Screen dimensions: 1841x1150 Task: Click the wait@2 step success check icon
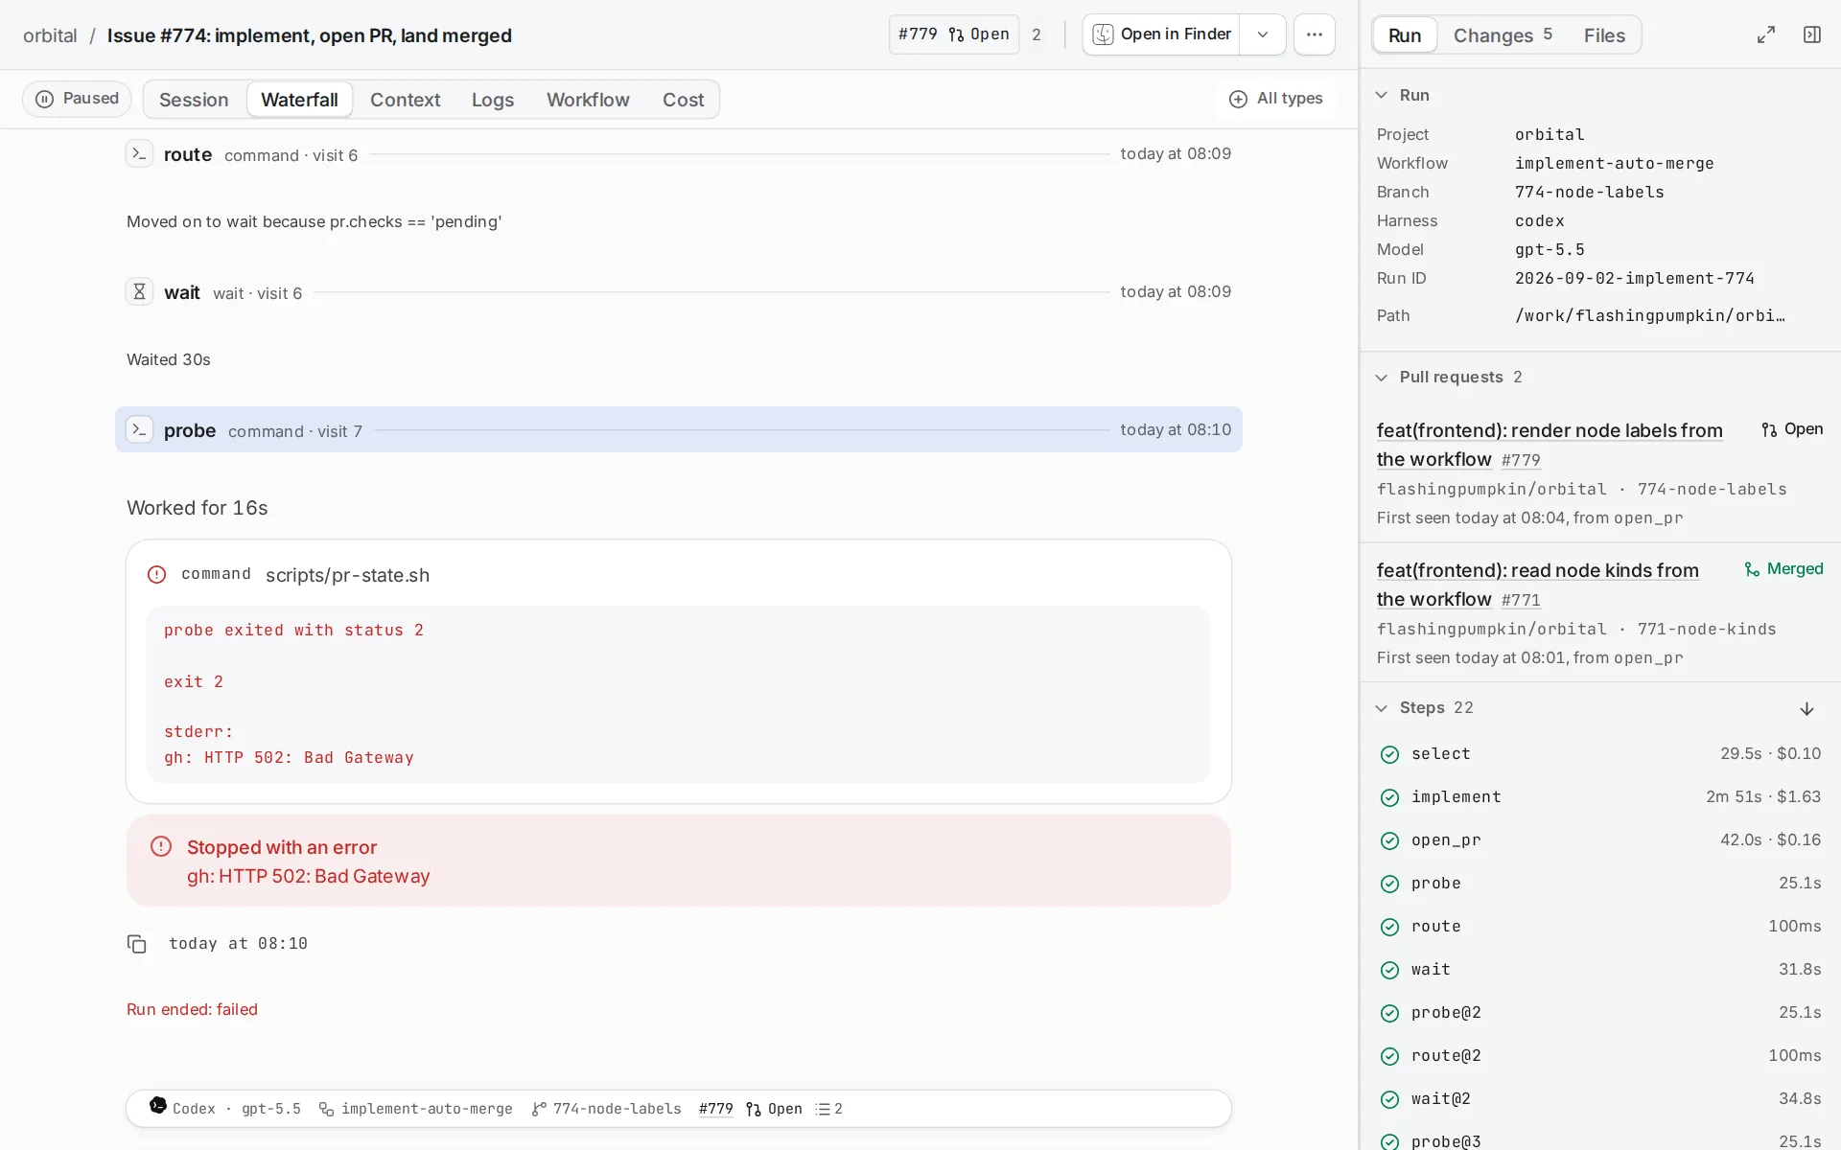1389,1099
